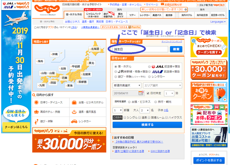
Task: Click クーポンを探す button
Action: (209, 52)
